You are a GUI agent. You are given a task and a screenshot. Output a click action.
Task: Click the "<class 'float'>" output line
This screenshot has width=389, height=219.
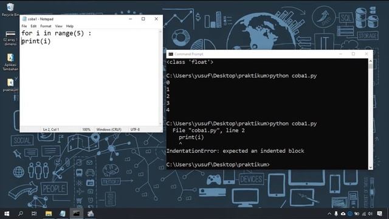click(x=190, y=62)
